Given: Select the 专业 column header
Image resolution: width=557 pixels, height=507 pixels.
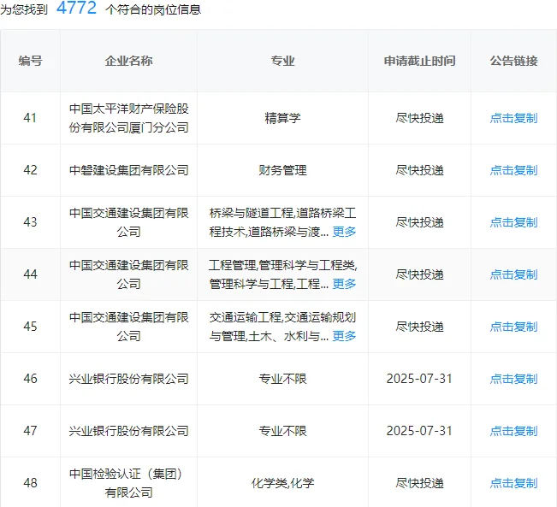Looking at the screenshot, I should pyautogui.click(x=282, y=61).
